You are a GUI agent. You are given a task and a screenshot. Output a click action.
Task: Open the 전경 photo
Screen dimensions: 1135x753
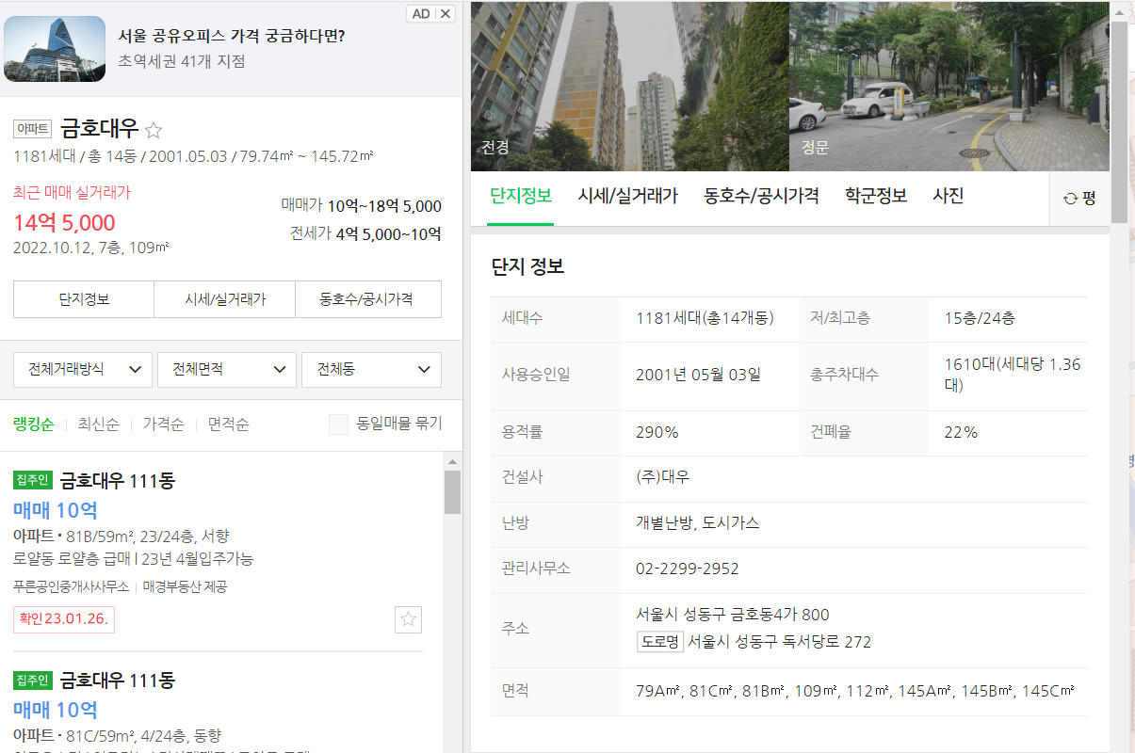coord(629,87)
